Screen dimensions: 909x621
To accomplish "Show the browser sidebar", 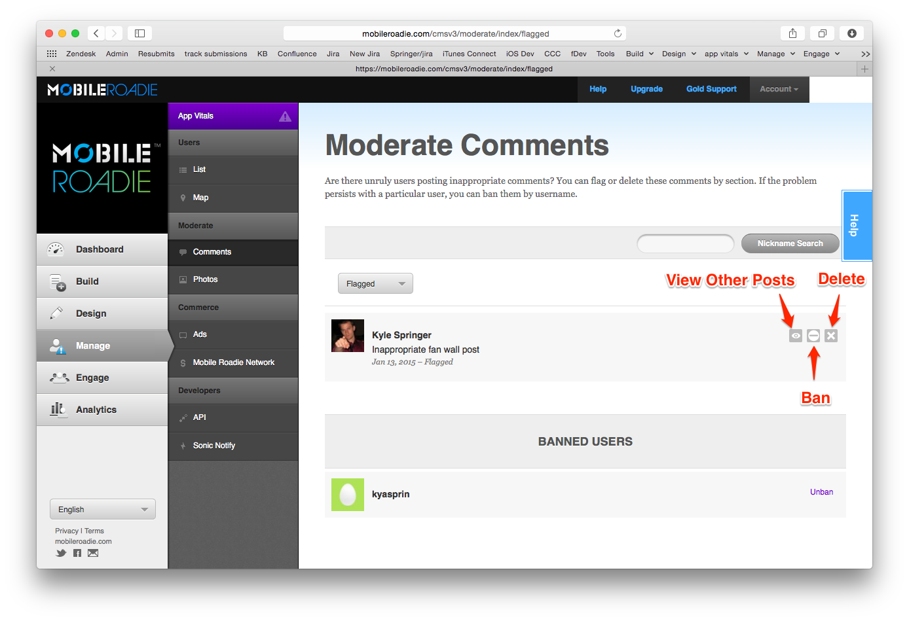I will coord(139,33).
